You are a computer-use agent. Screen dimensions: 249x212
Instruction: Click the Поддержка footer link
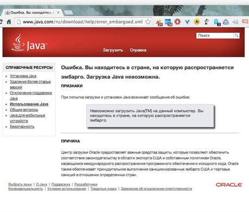pyautogui.click(x=61, y=184)
